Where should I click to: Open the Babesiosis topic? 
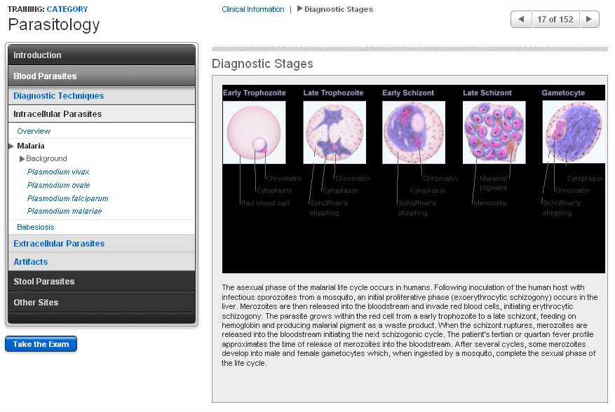pyautogui.click(x=35, y=227)
